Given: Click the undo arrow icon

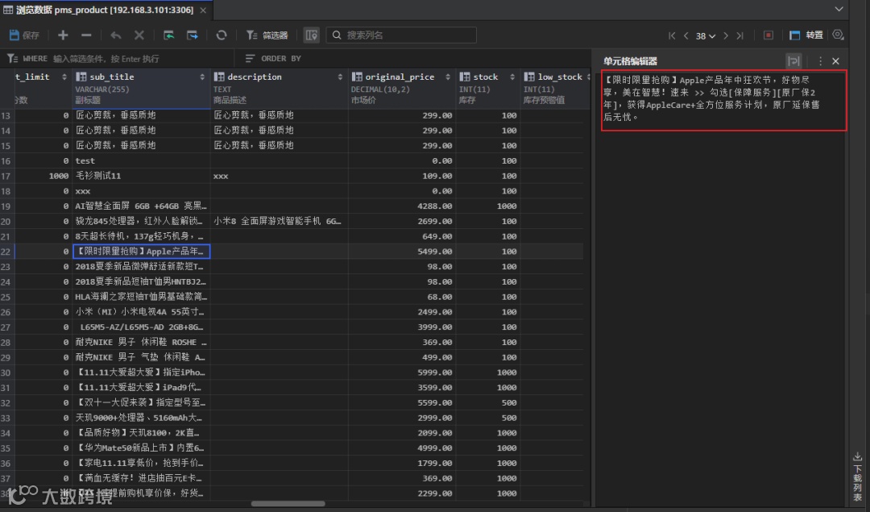Looking at the screenshot, I should click(115, 35).
